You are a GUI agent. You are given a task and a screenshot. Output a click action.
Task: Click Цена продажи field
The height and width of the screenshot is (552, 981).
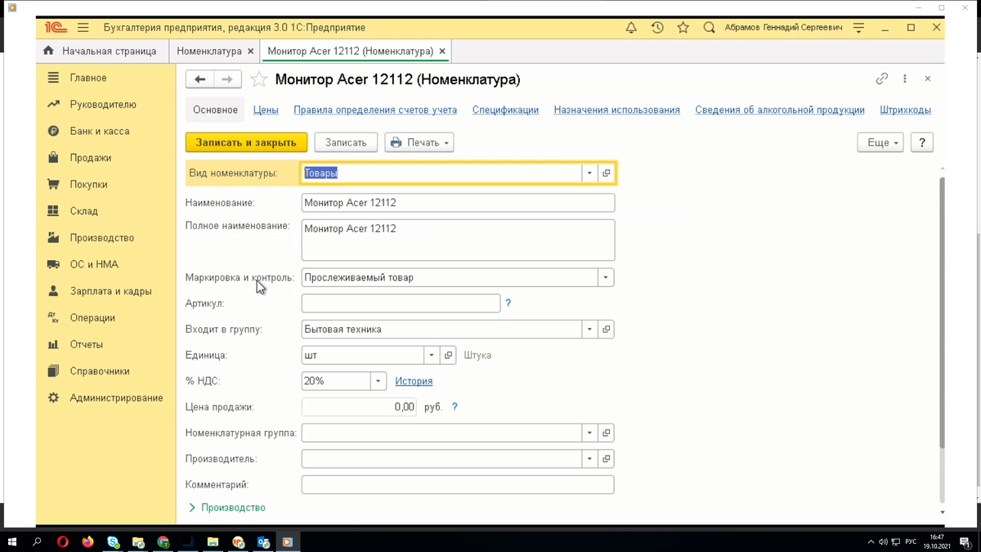click(x=359, y=407)
